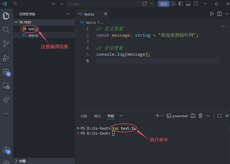
Task: Click the ts-test command center search box
Action: 103,4
